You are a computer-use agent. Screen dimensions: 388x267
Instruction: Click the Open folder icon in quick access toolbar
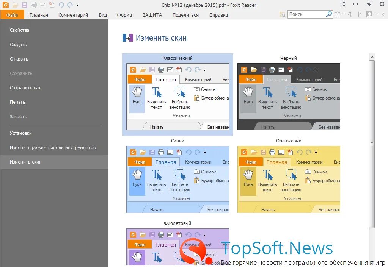pyautogui.click(x=15, y=5)
